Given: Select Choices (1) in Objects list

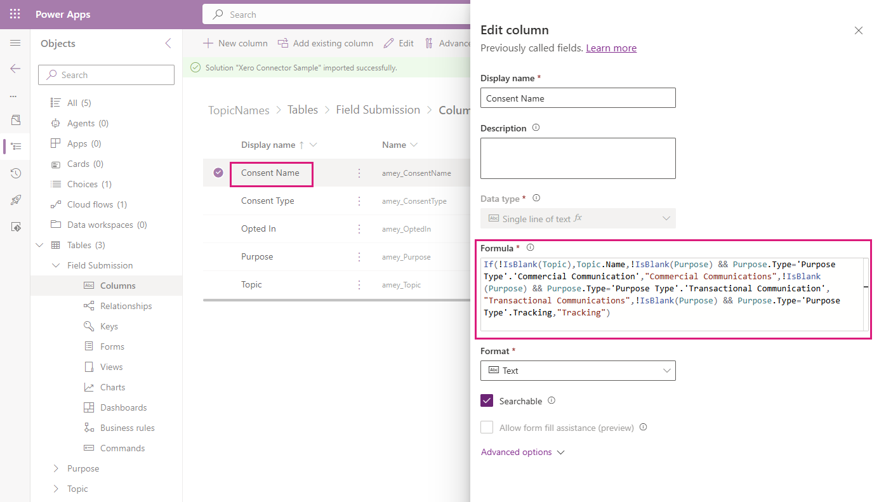Looking at the screenshot, I should [x=89, y=184].
